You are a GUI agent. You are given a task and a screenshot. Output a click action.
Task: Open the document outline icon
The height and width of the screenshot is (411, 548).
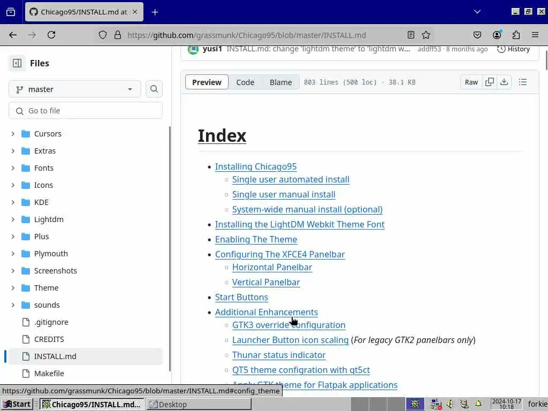tap(522, 82)
